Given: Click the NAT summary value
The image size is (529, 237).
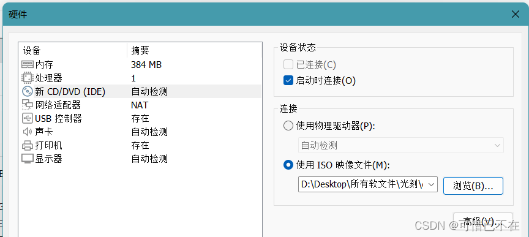Looking at the screenshot, I should pos(140,105).
